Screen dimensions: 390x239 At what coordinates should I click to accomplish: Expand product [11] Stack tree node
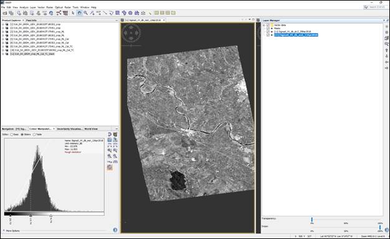coord(3,54)
